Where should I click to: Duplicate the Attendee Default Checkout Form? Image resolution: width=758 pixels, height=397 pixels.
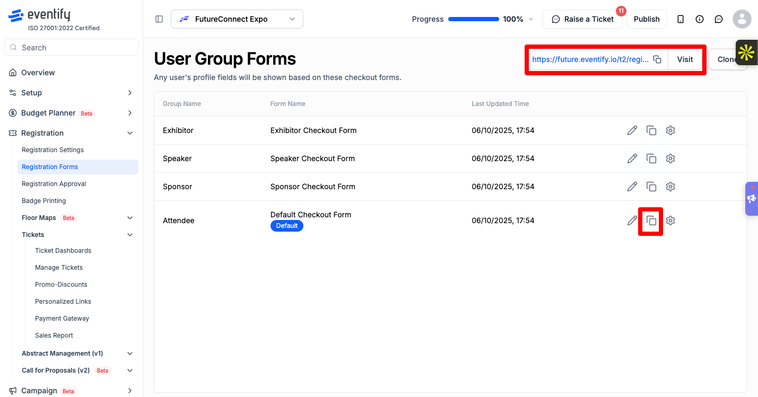[651, 220]
